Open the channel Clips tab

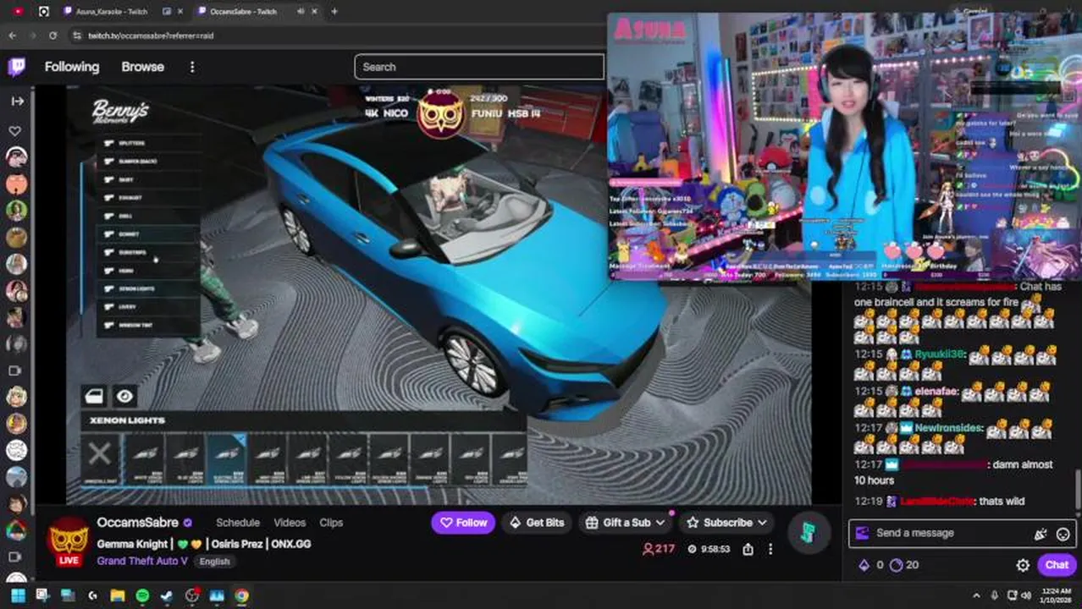pyautogui.click(x=331, y=523)
